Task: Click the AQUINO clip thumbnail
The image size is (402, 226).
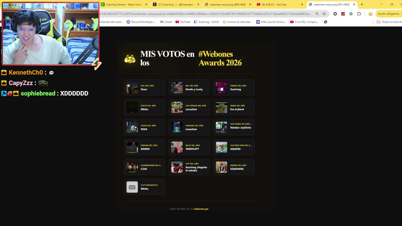Action: tap(221, 147)
